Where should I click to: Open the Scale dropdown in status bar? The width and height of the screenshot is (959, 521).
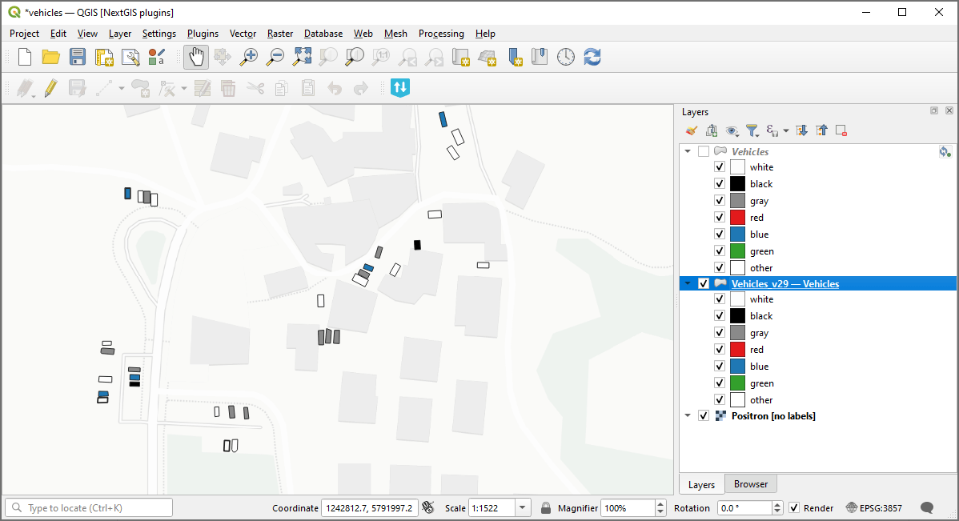[523, 508]
